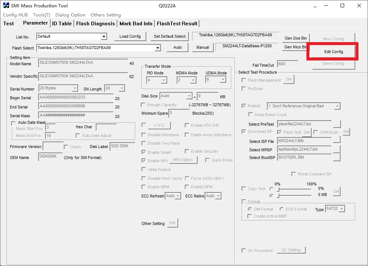Toggle the Auto Date Mask checkbox
The width and height of the screenshot is (368, 266).
(14, 123)
